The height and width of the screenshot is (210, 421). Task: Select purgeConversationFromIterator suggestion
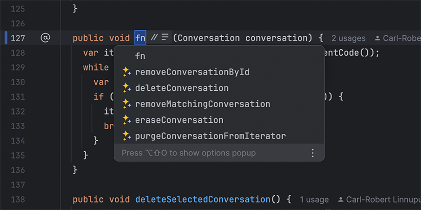click(210, 136)
